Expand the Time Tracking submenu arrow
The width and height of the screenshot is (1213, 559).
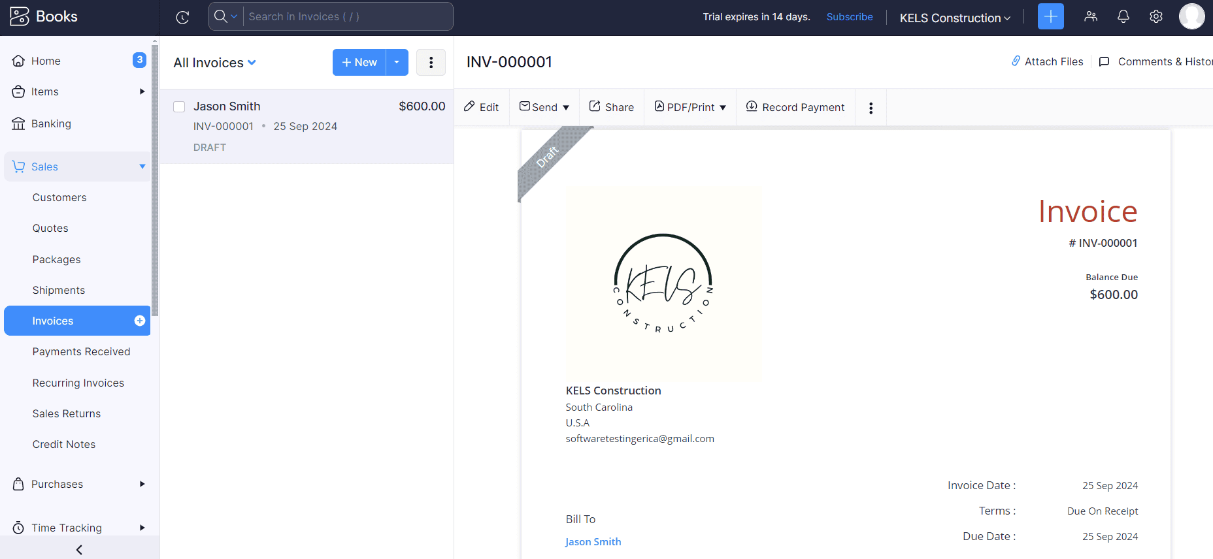142,528
